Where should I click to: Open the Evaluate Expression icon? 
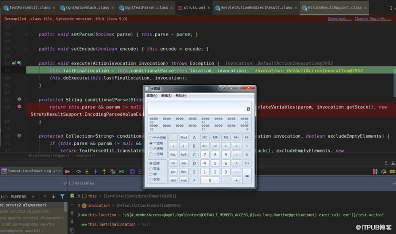point(132,171)
